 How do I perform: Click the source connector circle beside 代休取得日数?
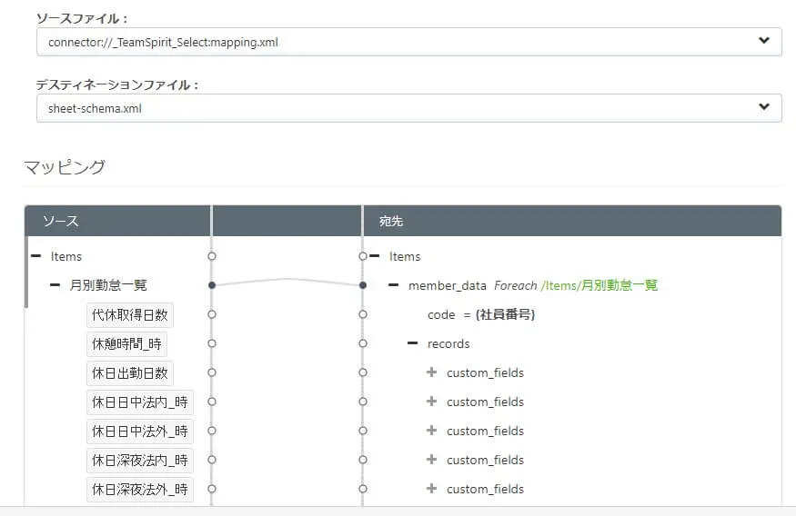(x=211, y=314)
